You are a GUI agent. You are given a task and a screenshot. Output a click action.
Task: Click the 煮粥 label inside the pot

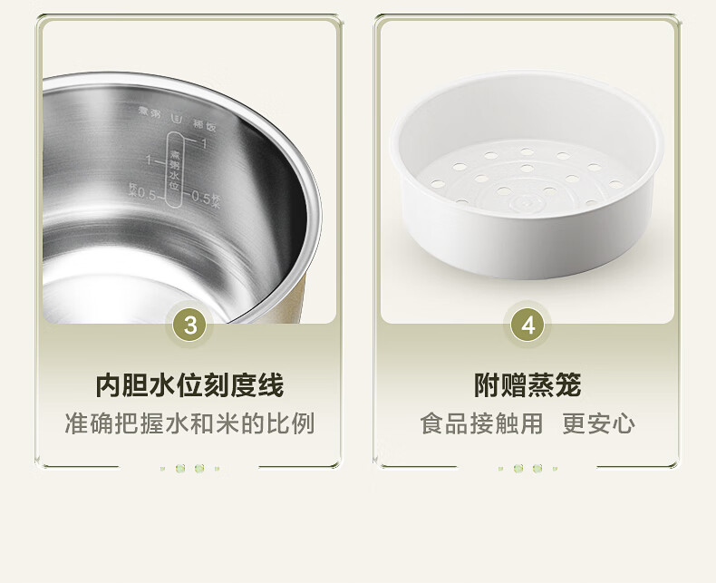click(150, 112)
